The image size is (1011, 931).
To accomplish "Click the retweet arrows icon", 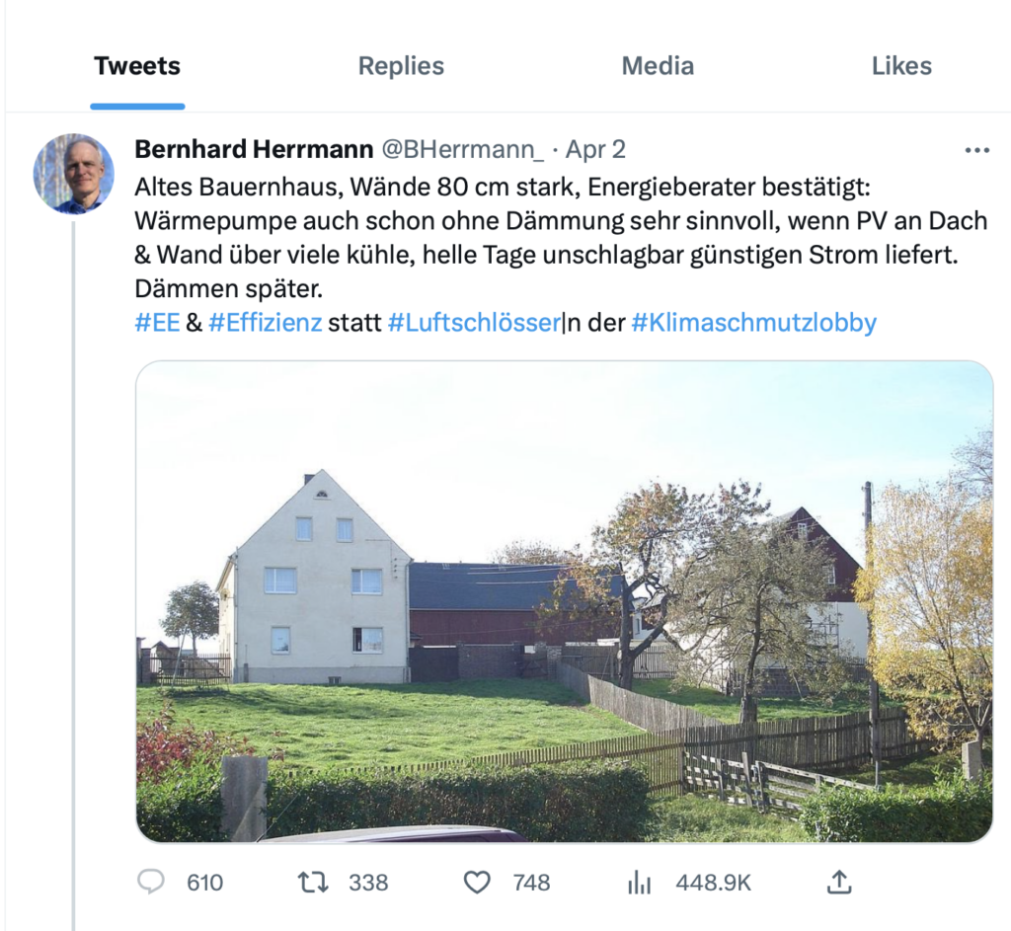I will [x=314, y=882].
